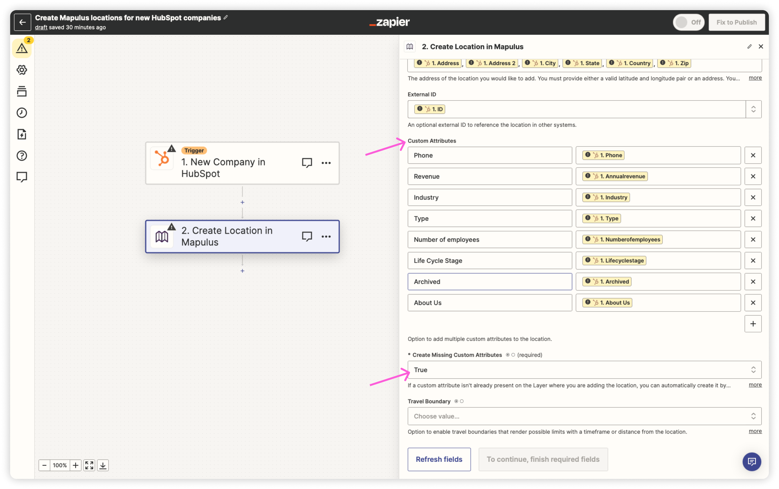Click the Refresh fields button
This screenshot has width=779, height=489.
click(x=439, y=459)
